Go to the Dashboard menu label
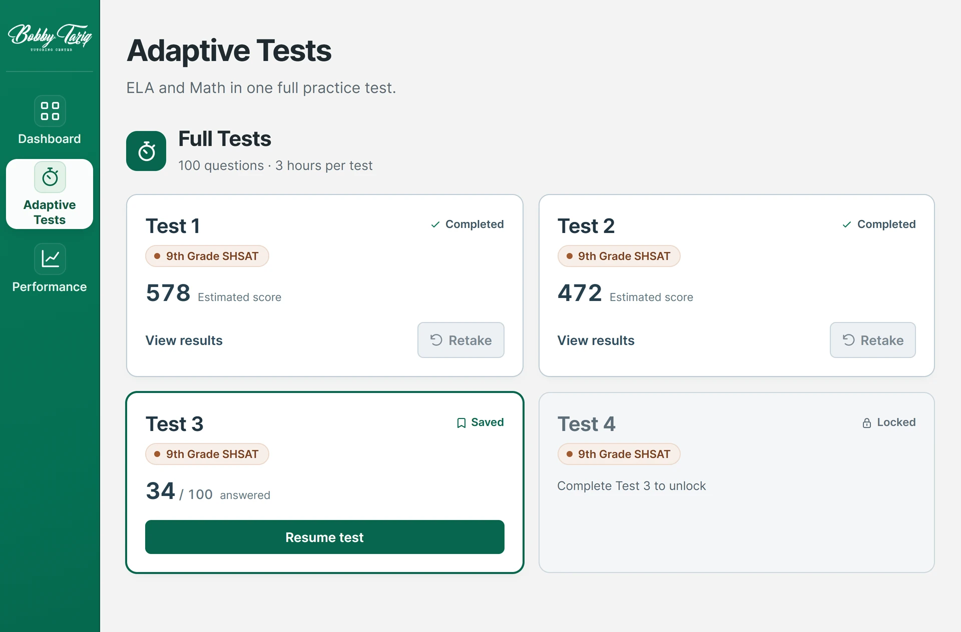The height and width of the screenshot is (632, 961). 50,139
